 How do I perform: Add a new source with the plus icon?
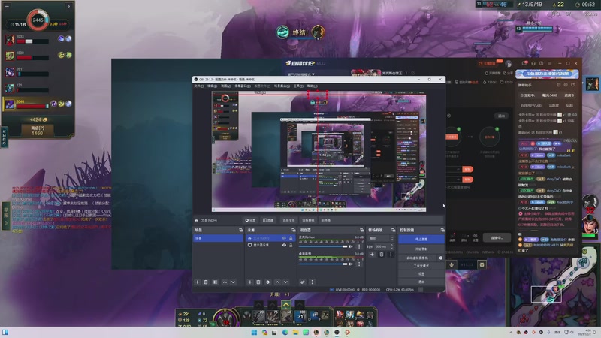coord(249,282)
